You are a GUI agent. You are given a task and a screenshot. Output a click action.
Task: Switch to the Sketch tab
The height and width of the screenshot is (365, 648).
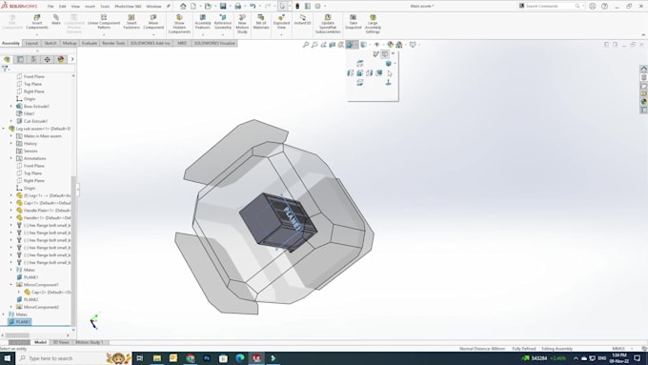[x=50, y=43]
